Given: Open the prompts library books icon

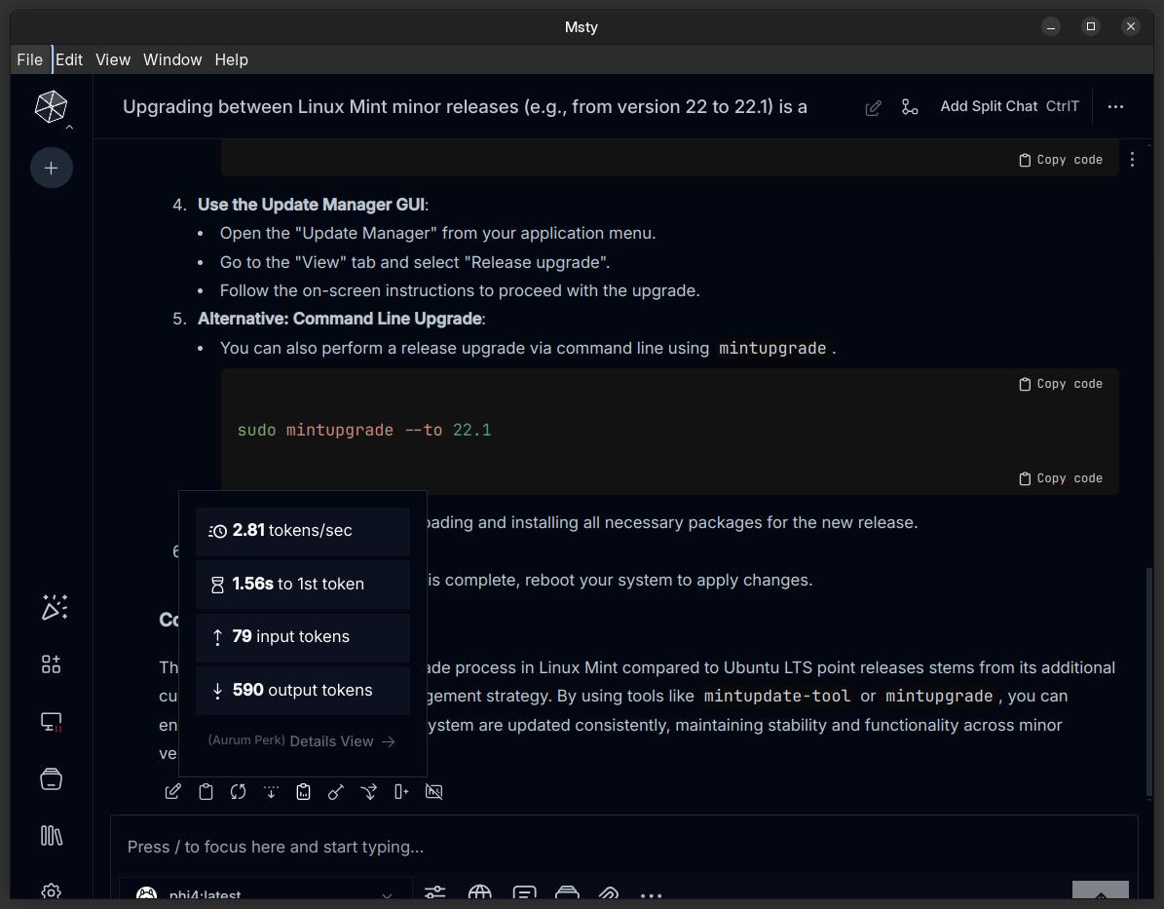Looking at the screenshot, I should [x=51, y=835].
